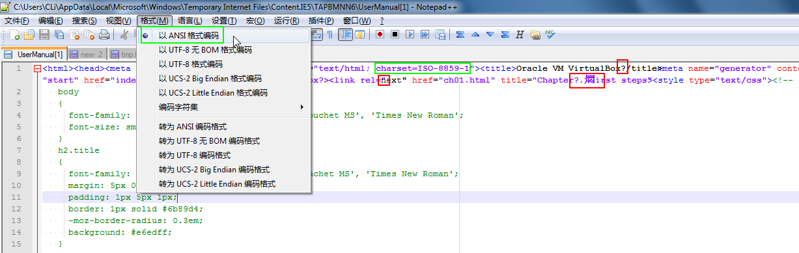Open the 文件(F) menu
Screen dimensions: 799x253
click(17, 21)
